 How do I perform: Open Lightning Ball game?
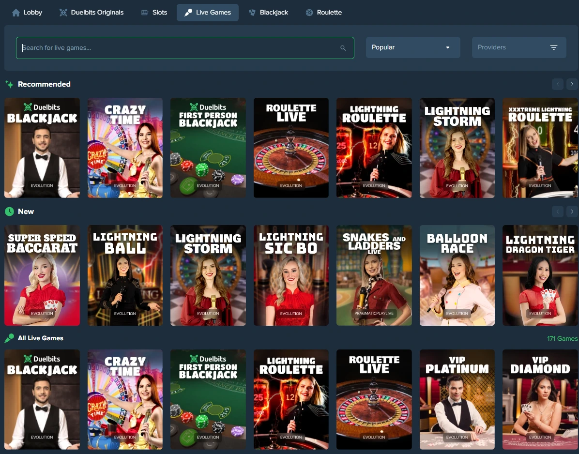[x=125, y=275]
